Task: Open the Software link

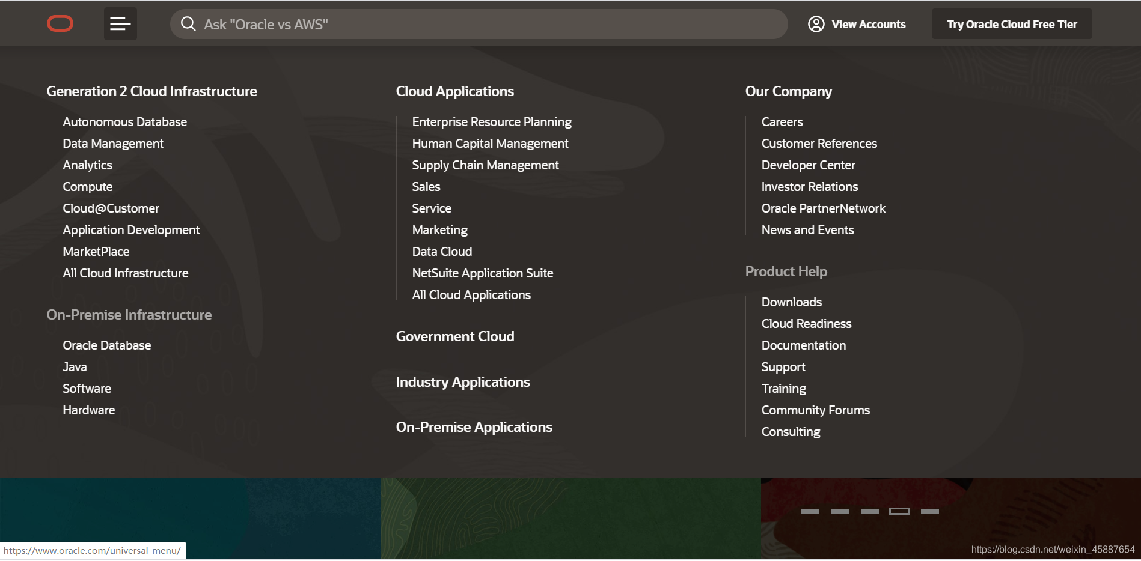Action: coord(87,389)
